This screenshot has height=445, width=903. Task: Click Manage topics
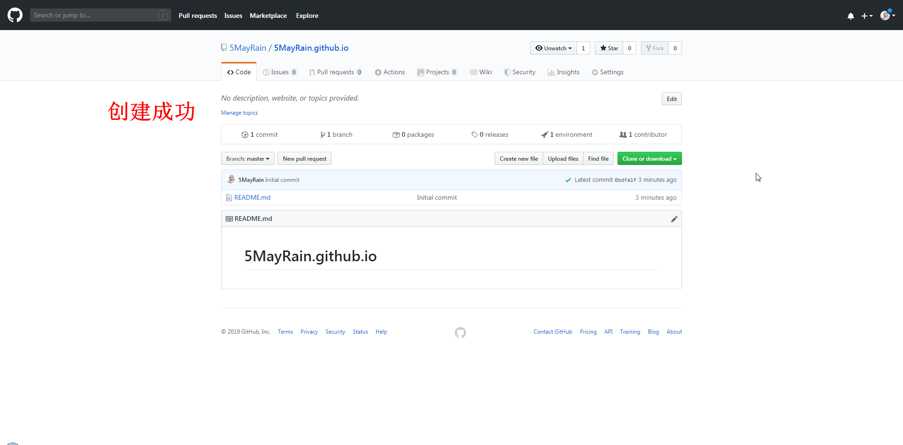pos(239,113)
